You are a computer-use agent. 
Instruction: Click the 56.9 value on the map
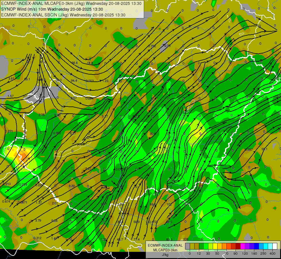click(136, 222)
